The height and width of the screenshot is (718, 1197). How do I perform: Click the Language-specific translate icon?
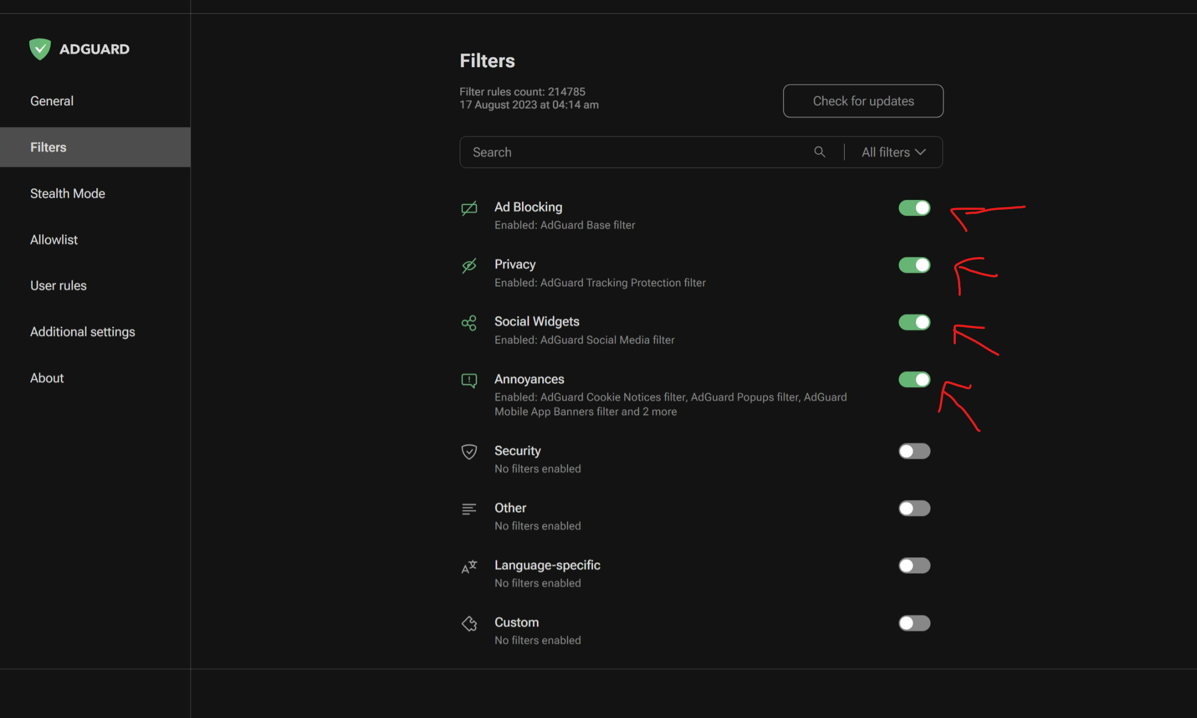tap(469, 567)
